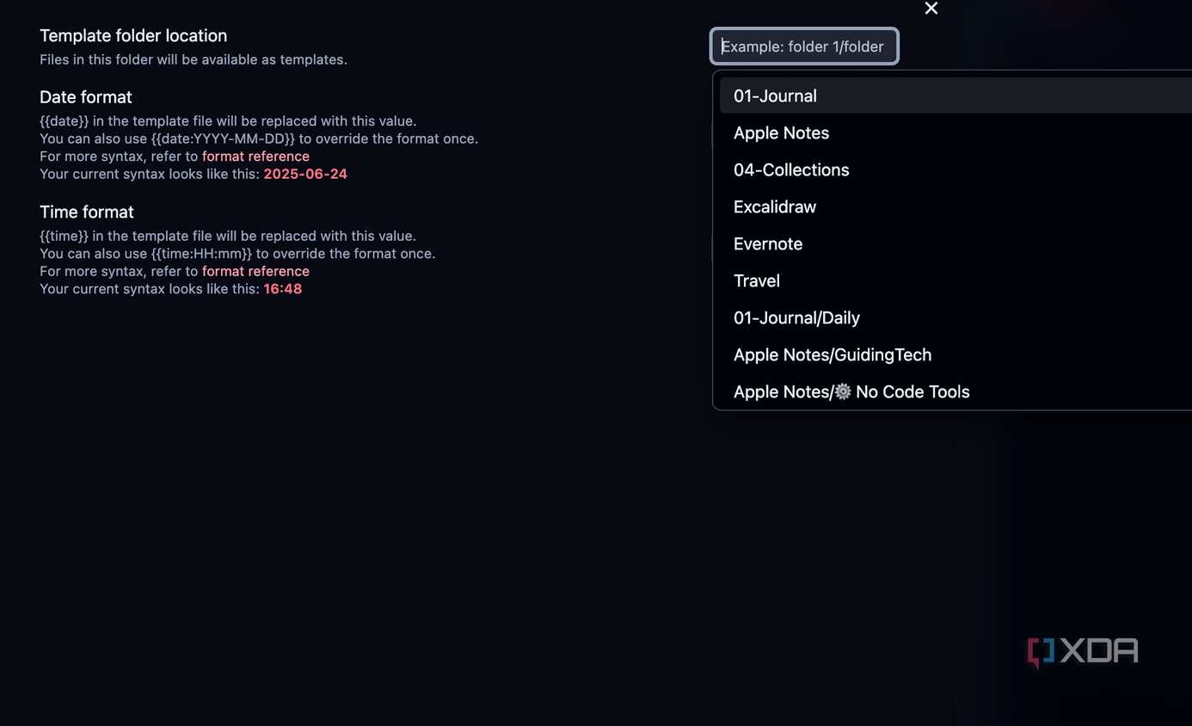Open the Time format reference link

point(255,272)
